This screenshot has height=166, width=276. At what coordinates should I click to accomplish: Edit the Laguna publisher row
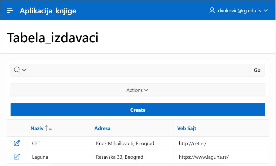point(17,157)
